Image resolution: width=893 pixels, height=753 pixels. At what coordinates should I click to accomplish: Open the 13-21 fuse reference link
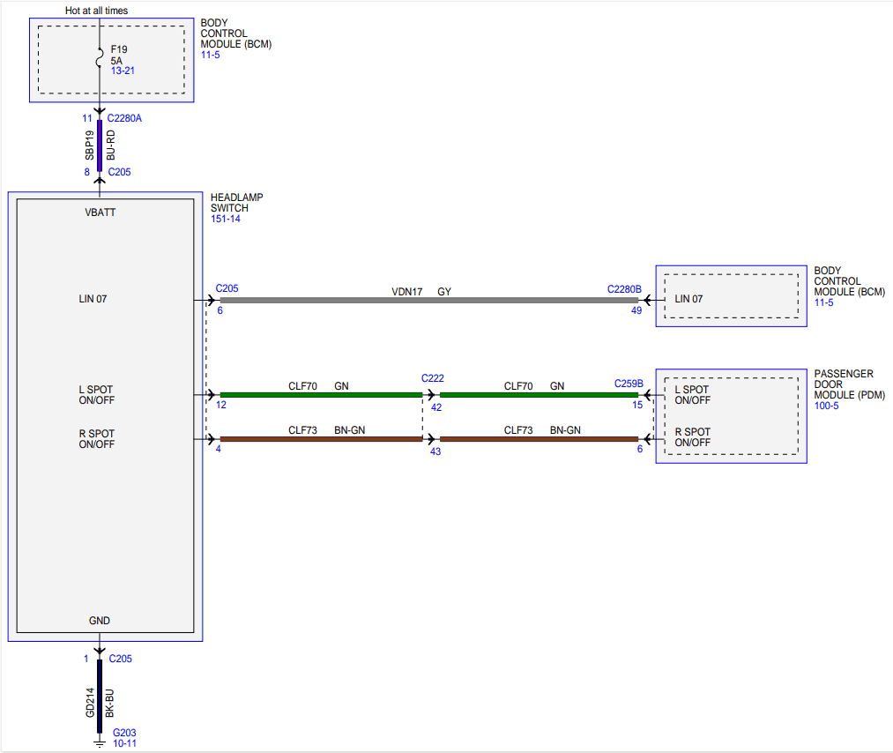pyautogui.click(x=123, y=71)
